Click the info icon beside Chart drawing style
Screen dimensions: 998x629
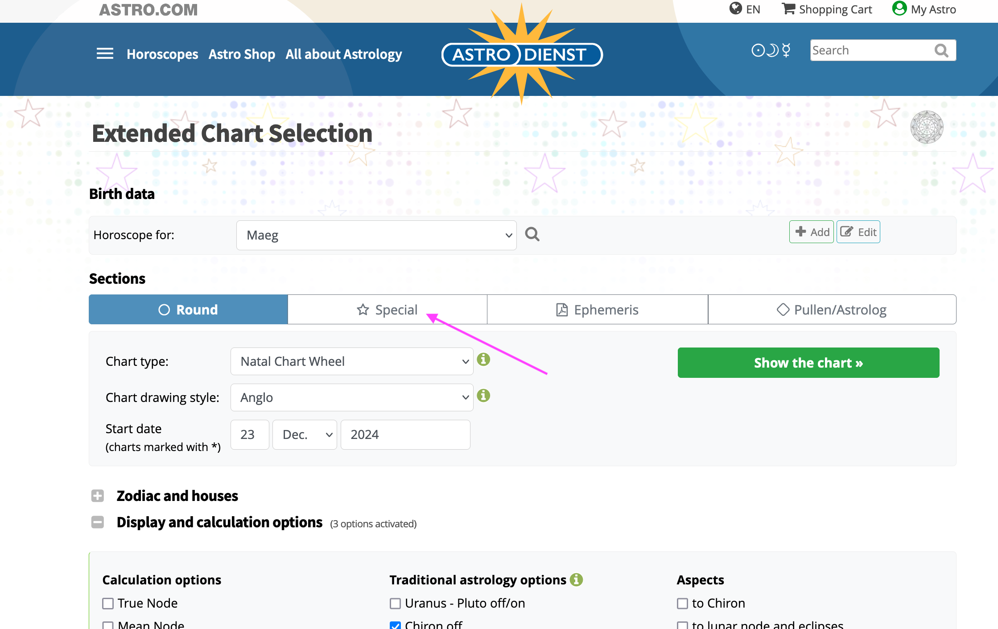coord(483,396)
